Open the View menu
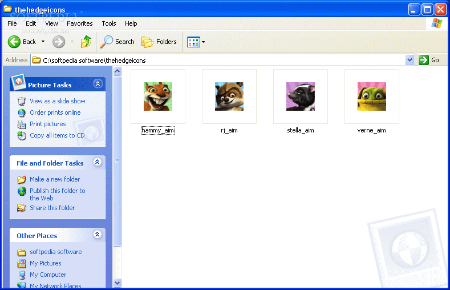 [x=51, y=23]
